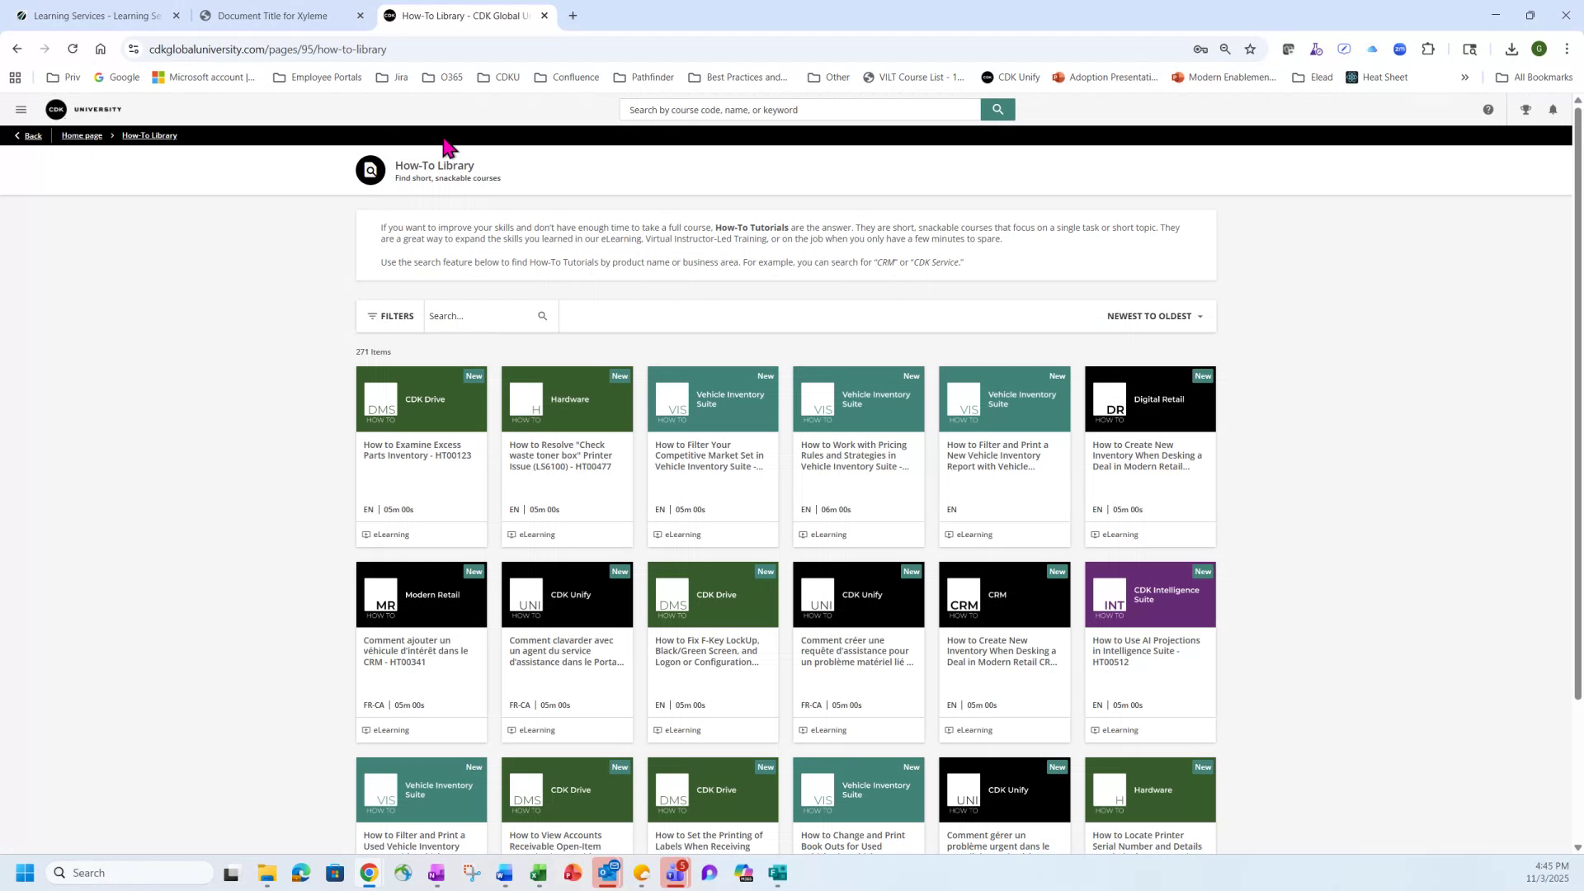Screen dimensions: 1584x891
Task: Open the help question mark icon
Action: coord(1488,109)
